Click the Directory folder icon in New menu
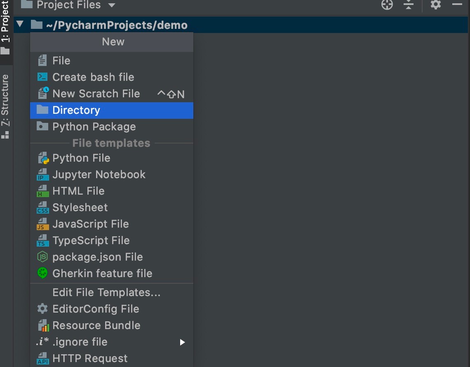Screen dimensions: 470x367 (x=42, y=110)
